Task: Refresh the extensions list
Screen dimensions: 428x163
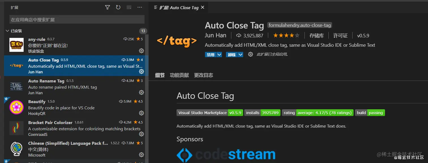Action: point(118,8)
